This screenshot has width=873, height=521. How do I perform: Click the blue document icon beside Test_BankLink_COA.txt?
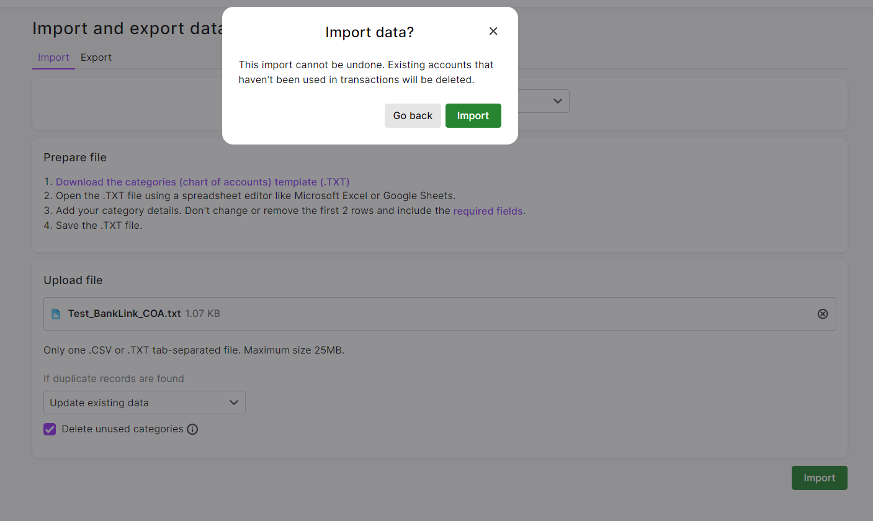pyautogui.click(x=56, y=313)
